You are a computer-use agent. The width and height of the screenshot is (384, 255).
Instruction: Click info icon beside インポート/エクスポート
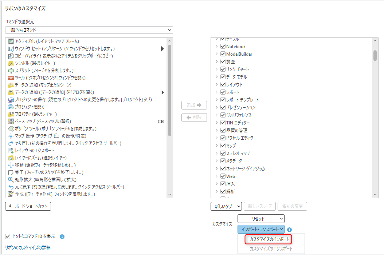pyautogui.click(x=289, y=230)
